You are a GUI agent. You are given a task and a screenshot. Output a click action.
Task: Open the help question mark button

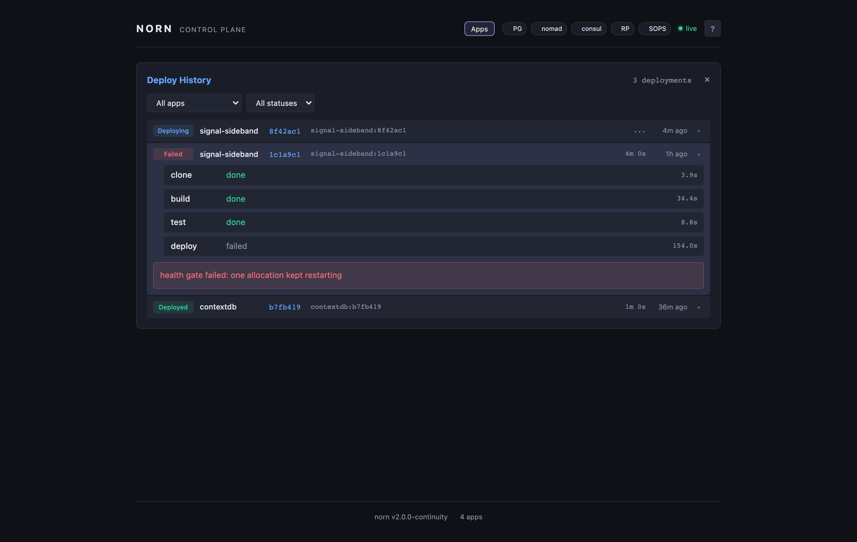pyautogui.click(x=712, y=28)
